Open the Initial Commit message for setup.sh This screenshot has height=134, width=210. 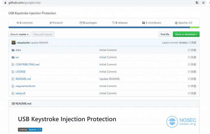click(x=108, y=93)
